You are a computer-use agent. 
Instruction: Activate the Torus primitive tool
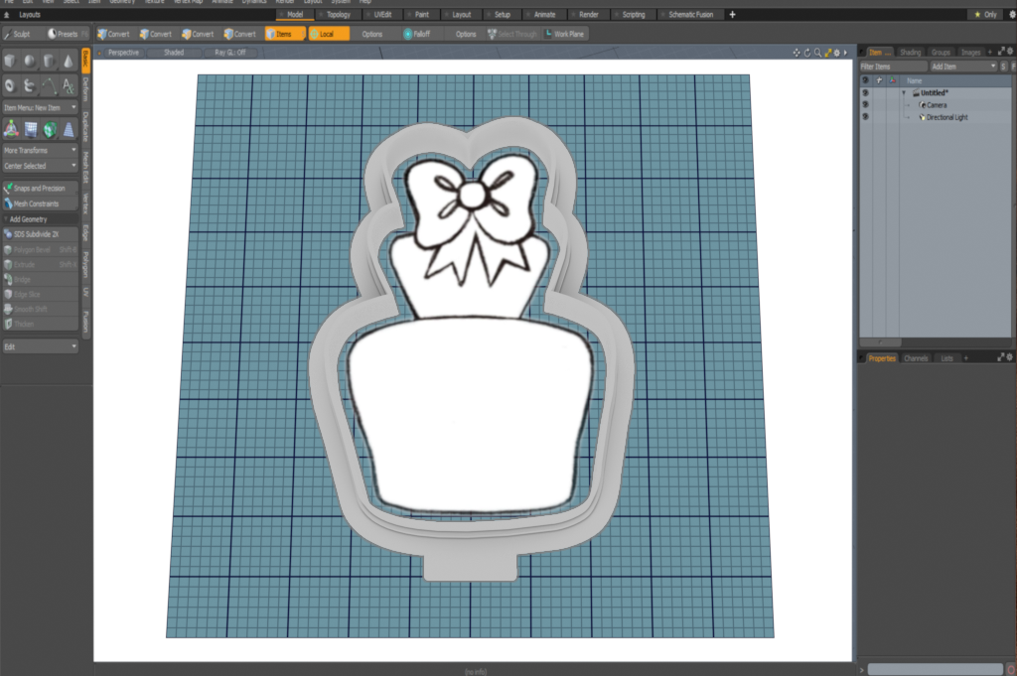[10, 85]
